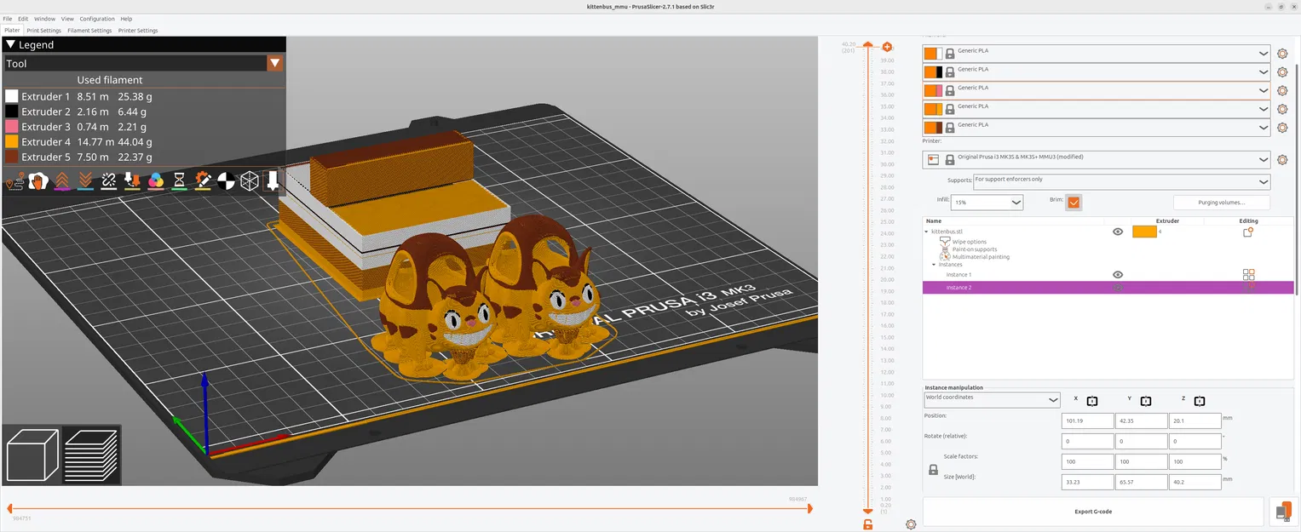The image size is (1301, 532).
Task: Click the Export G-code button
Action: tap(1092, 512)
